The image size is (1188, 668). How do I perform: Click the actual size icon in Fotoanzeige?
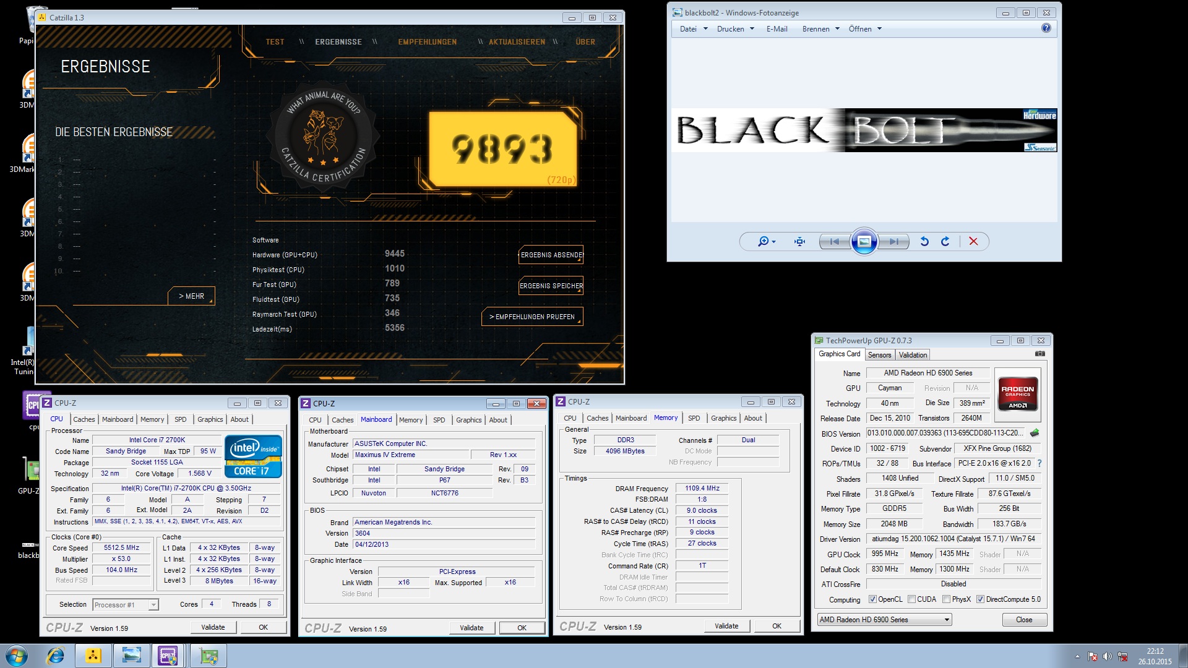coord(799,242)
